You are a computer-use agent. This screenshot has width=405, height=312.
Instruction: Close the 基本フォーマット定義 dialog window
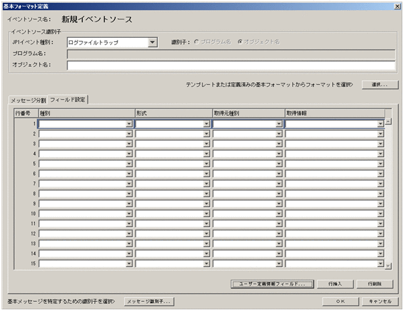tap(398, 5)
